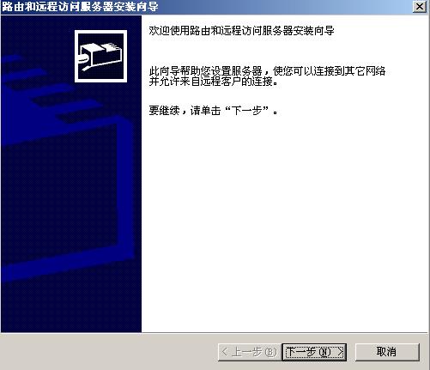430x370 pixels.
Task: Cancel the wizard with the 取消 button
Action: [387, 352]
